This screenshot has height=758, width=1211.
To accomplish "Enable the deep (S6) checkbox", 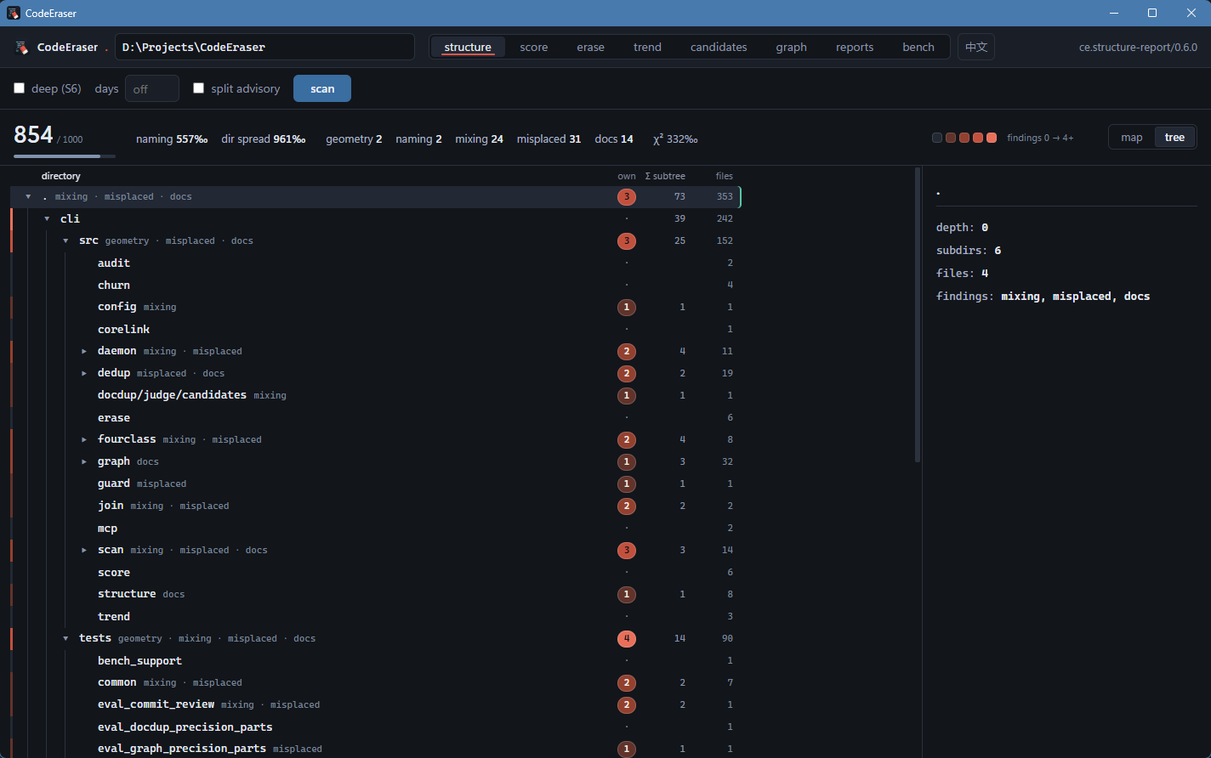I will pos(20,88).
